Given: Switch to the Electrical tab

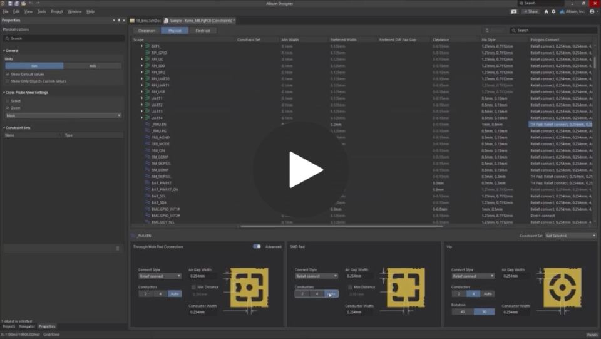Looking at the screenshot, I should click(203, 31).
